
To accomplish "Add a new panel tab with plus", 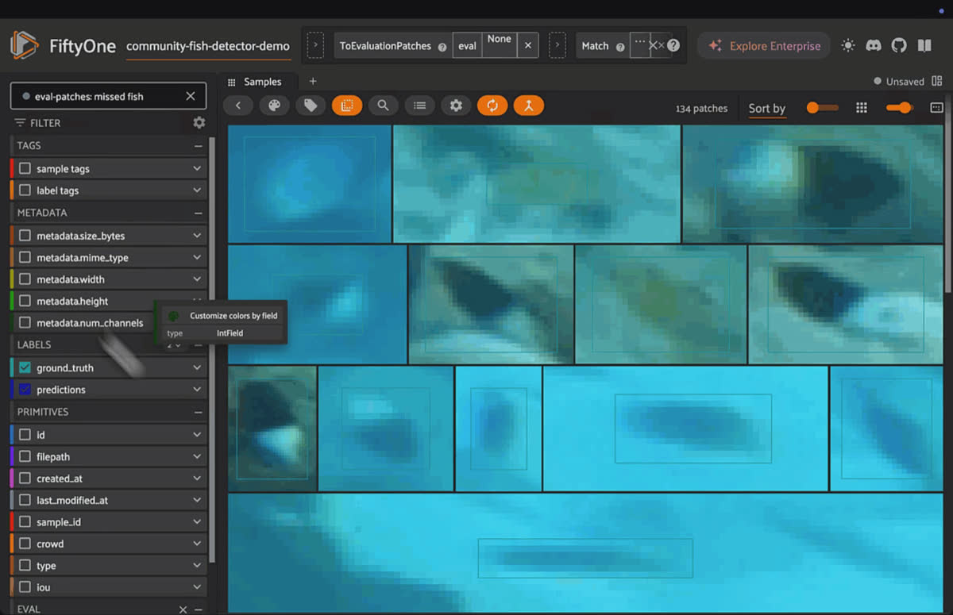I will [313, 81].
